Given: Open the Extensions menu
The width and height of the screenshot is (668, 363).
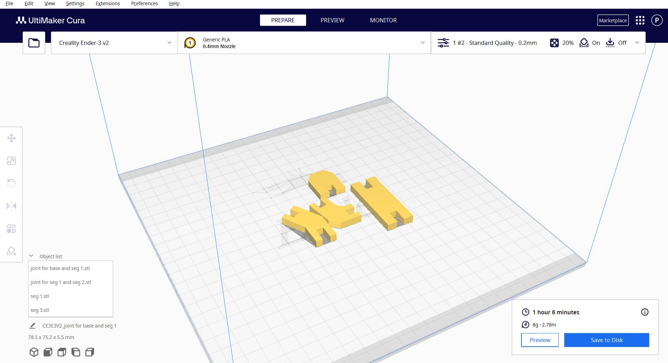Looking at the screenshot, I should click(108, 3).
